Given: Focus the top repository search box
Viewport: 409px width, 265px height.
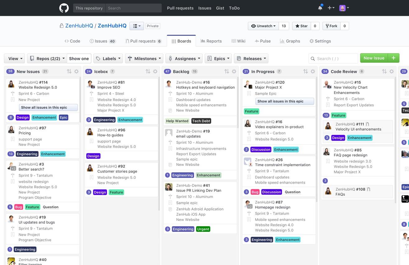Looking at the screenshot, I should [133, 8].
